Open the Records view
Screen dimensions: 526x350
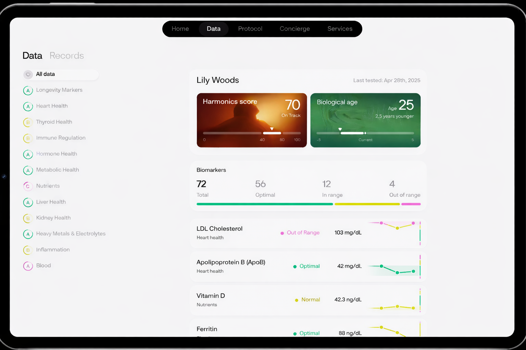coord(67,55)
